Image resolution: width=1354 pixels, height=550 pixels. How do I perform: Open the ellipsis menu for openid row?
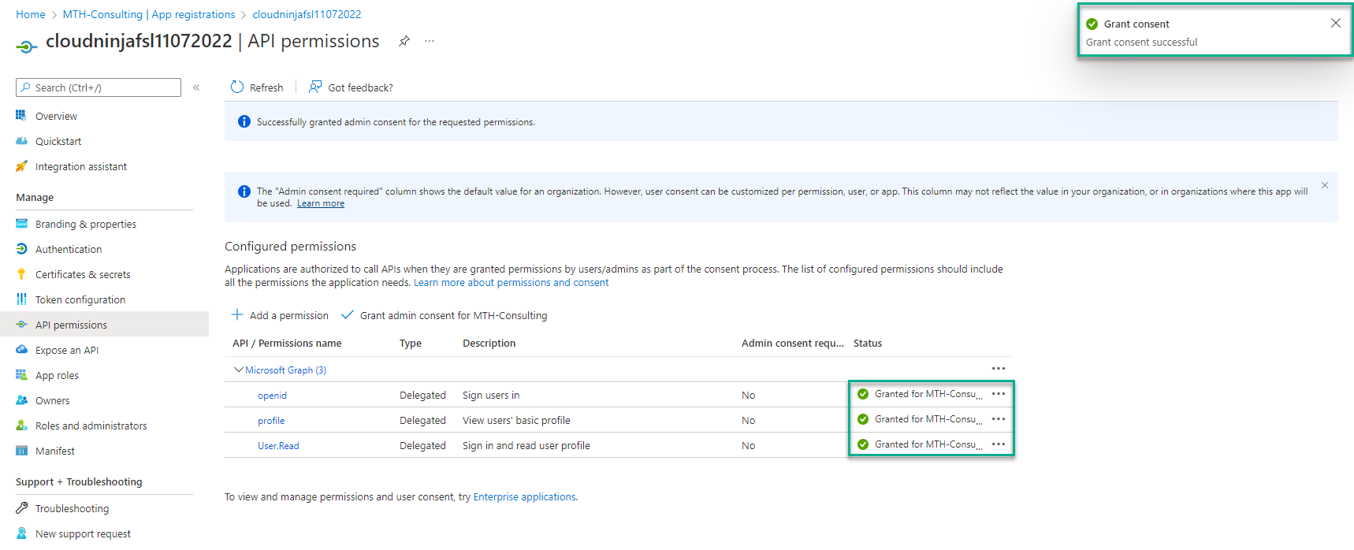pyautogui.click(x=999, y=394)
